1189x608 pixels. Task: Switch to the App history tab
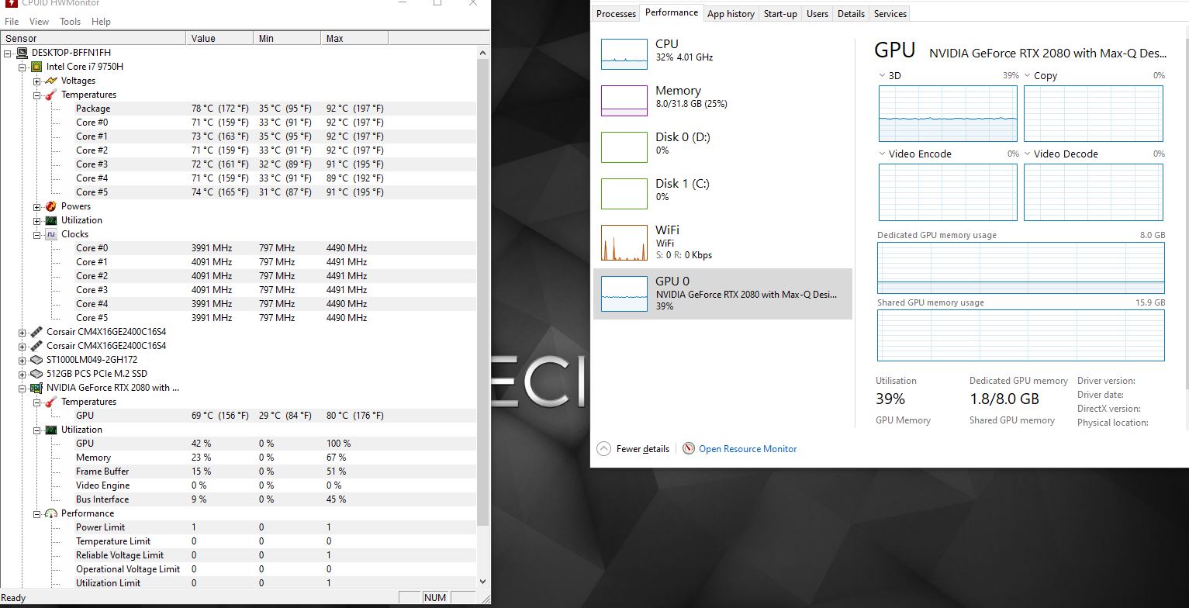(x=731, y=14)
